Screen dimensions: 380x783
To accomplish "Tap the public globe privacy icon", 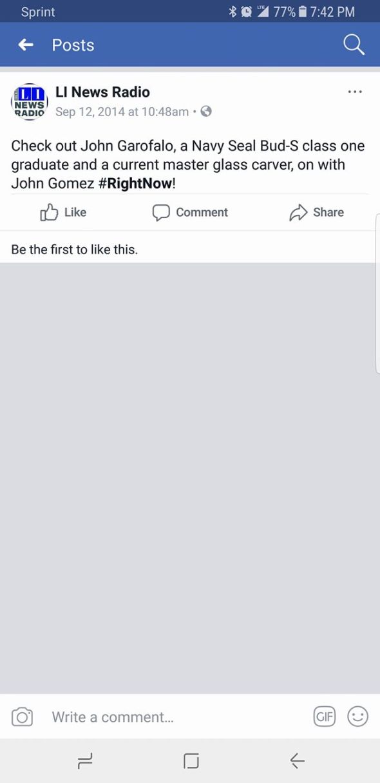I will pos(206,112).
